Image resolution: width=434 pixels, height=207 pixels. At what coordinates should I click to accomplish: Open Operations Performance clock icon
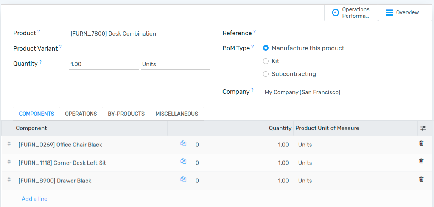(336, 13)
